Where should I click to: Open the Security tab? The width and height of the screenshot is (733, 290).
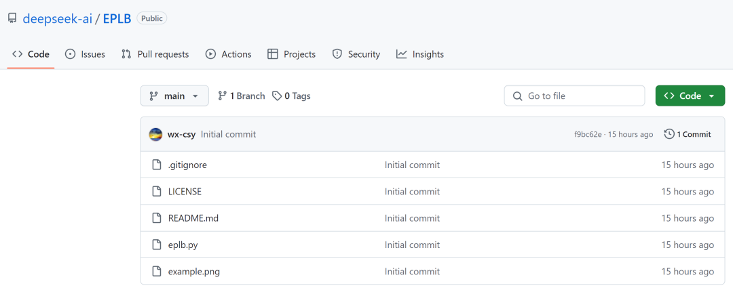pyautogui.click(x=356, y=54)
